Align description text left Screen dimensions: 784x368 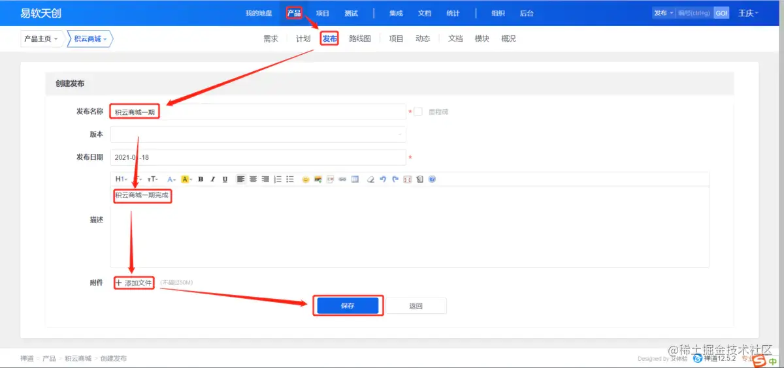click(x=240, y=179)
